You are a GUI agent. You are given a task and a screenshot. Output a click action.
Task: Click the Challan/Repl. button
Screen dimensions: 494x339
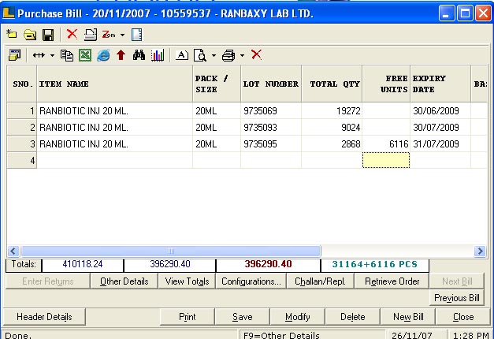pos(321,281)
